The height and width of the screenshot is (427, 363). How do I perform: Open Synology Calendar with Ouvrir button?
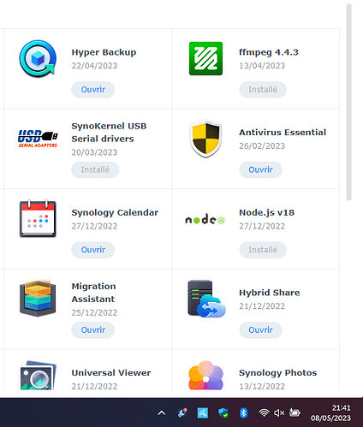coord(93,250)
